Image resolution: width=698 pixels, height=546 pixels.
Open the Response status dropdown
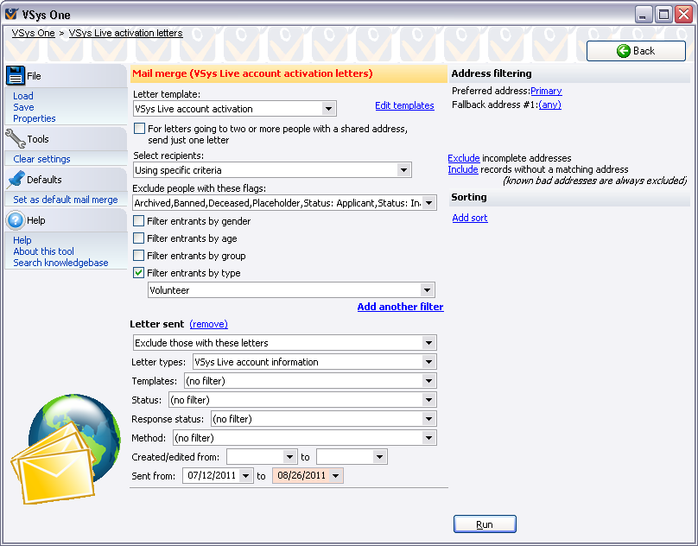[x=428, y=419]
